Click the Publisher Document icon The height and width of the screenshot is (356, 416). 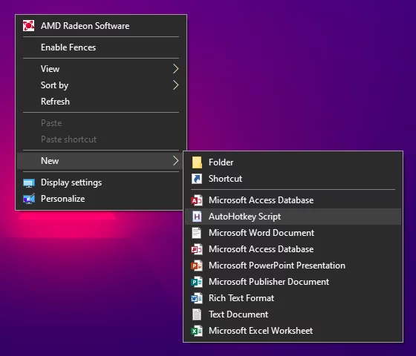click(x=197, y=282)
